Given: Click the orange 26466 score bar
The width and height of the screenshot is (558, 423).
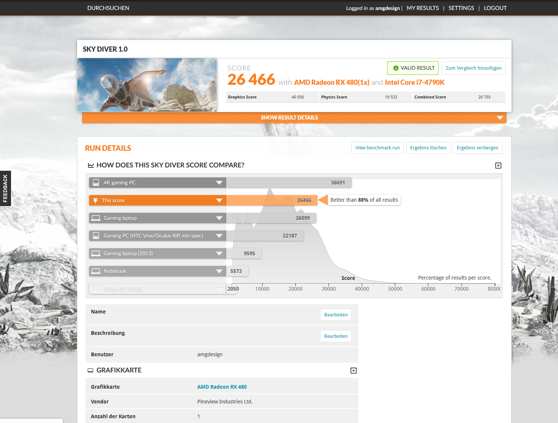Looking at the screenshot, I should [x=271, y=200].
